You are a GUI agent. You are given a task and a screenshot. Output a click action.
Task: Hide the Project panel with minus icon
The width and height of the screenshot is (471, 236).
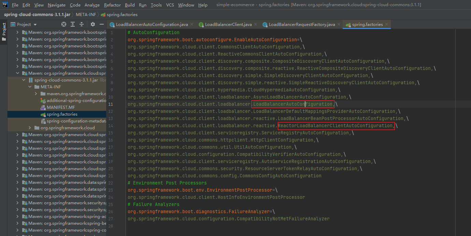coord(101,24)
